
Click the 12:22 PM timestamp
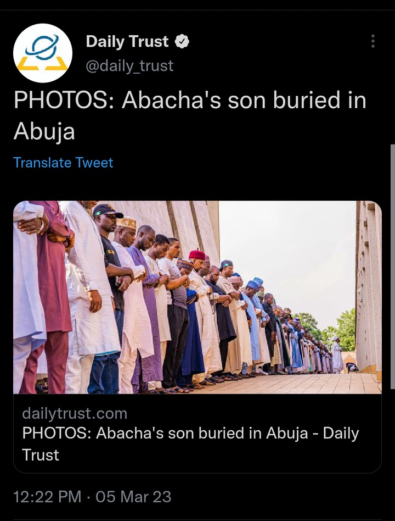[x=47, y=497]
